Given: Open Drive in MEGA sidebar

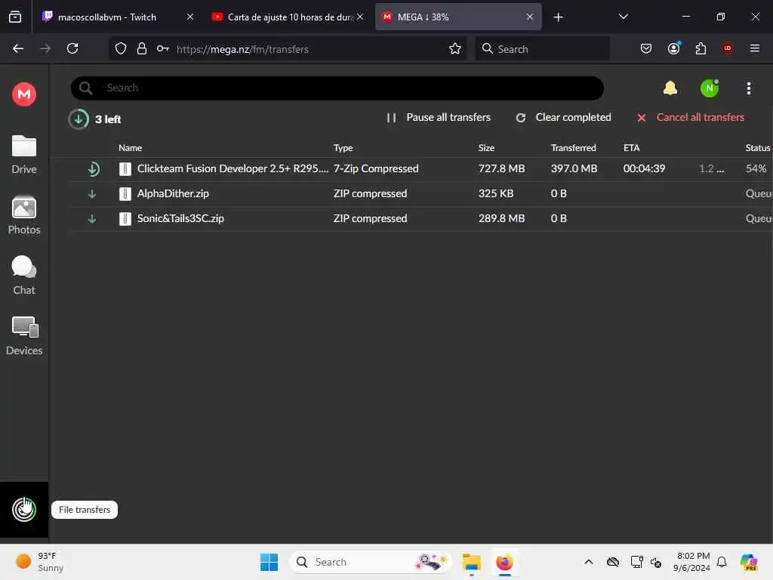Looking at the screenshot, I should 24,154.
